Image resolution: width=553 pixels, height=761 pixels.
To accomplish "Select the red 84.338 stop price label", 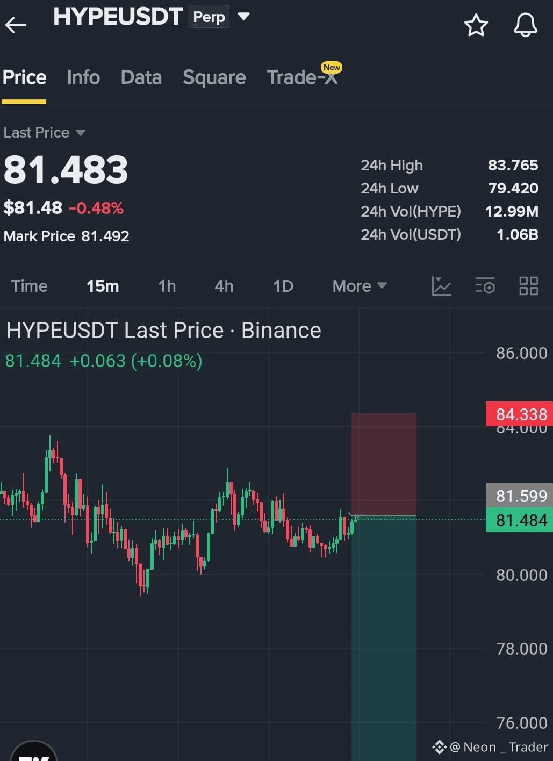I will (x=519, y=414).
